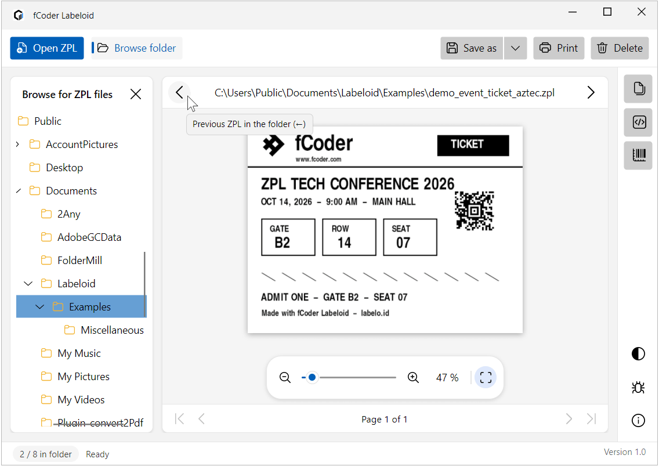Screen dimensions: 659x466
Task: Select the AccountPictures folder
Action: 82,145
